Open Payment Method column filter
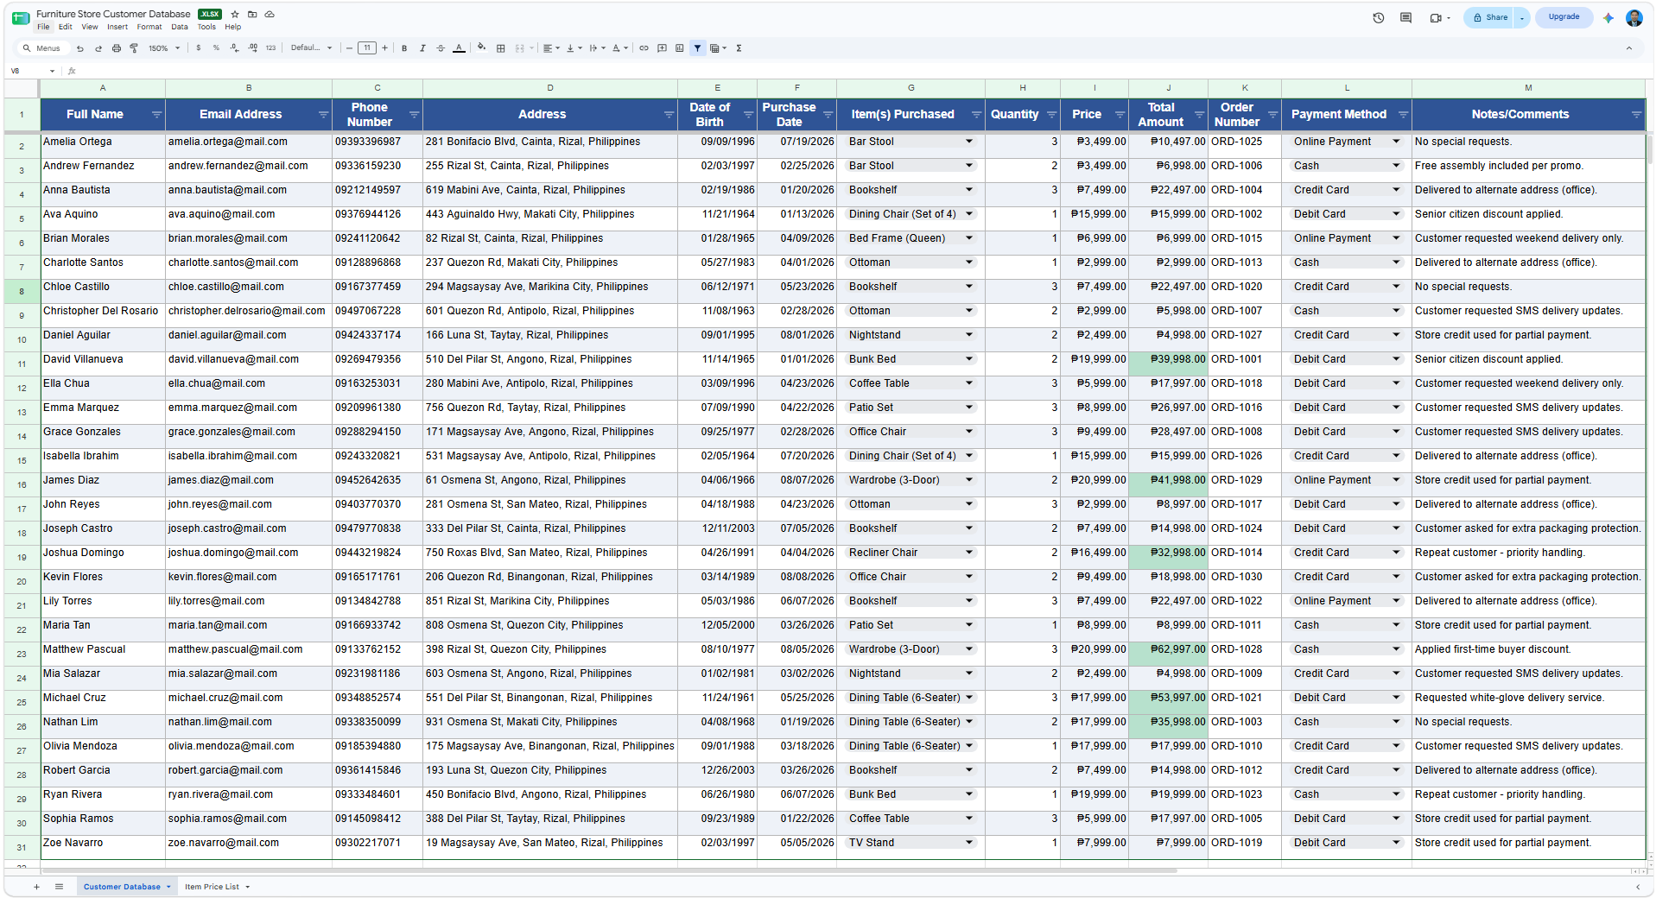This screenshot has height=898, width=1656. 1403,115
